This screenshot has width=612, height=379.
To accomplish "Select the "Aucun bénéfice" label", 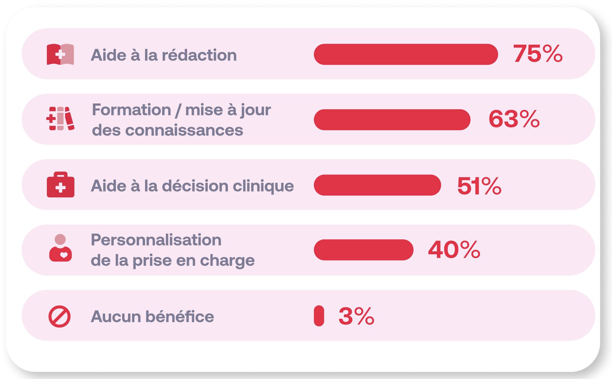I will click(152, 316).
